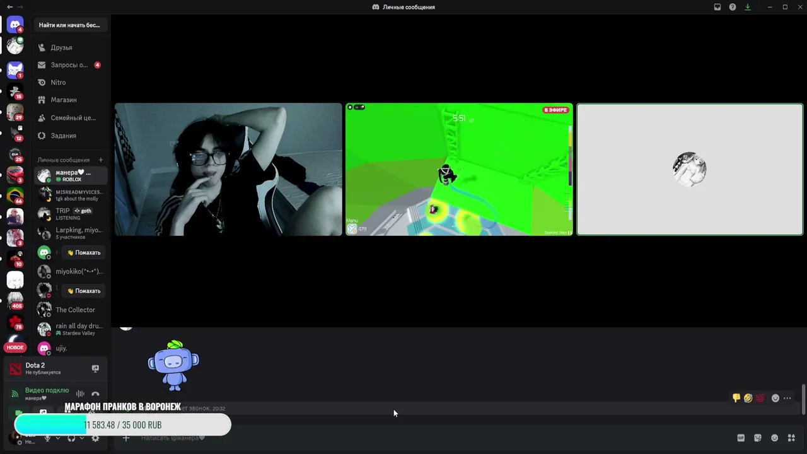Open user settings gear icon
The height and width of the screenshot is (454, 807).
point(95,438)
